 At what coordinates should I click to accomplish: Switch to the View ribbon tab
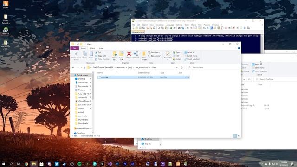101,48
